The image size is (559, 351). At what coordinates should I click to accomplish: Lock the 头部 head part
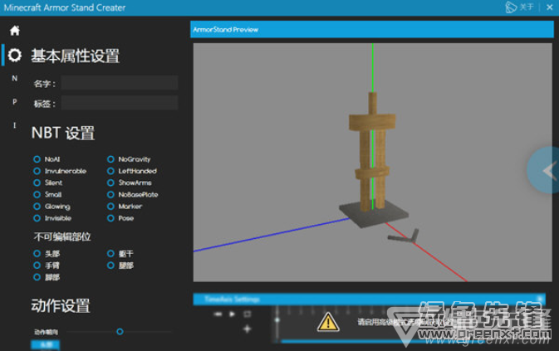click(37, 253)
